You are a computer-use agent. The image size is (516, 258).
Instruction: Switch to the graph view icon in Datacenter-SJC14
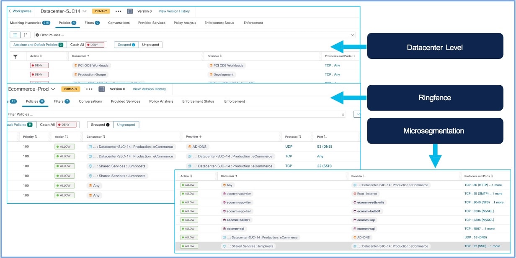pos(25,35)
